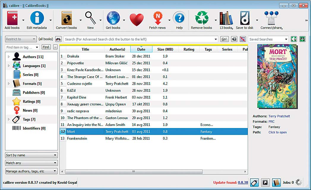This screenshot has height=190, width=311.
Task: Sort by Tags column header
Action: point(208,49)
